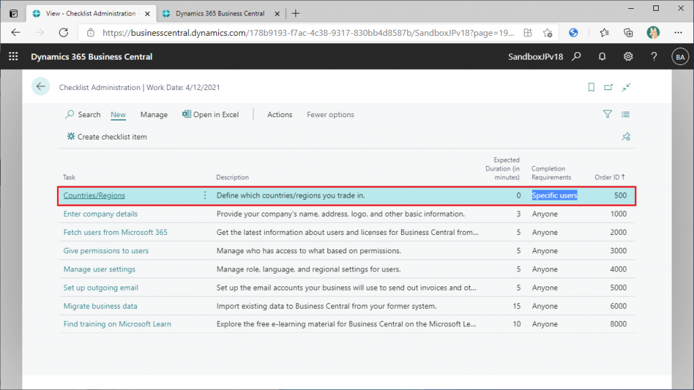
Task: Open Manage user settings link
Action: [x=99, y=269]
